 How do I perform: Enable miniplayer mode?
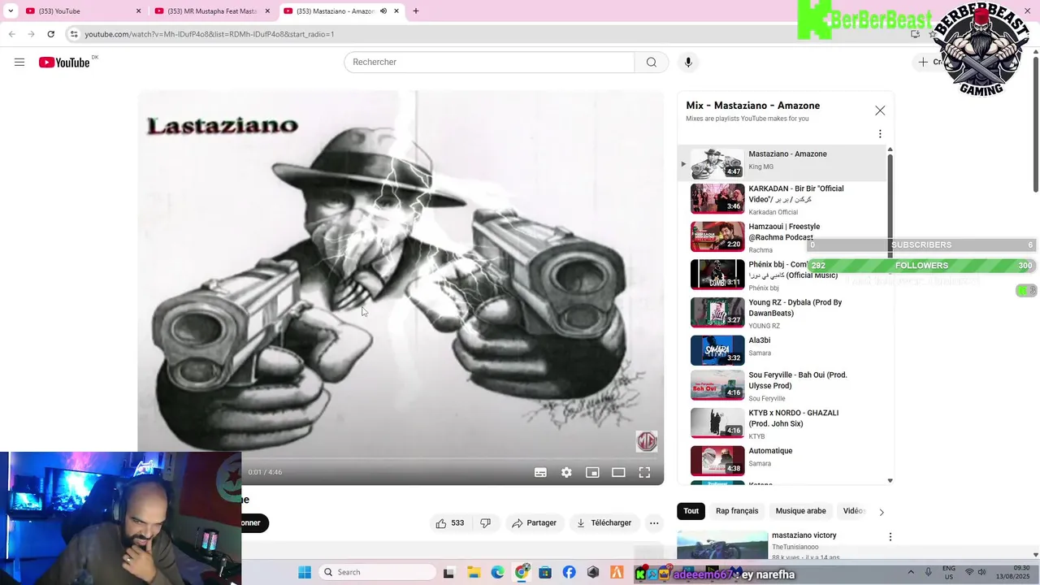point(592,472)
